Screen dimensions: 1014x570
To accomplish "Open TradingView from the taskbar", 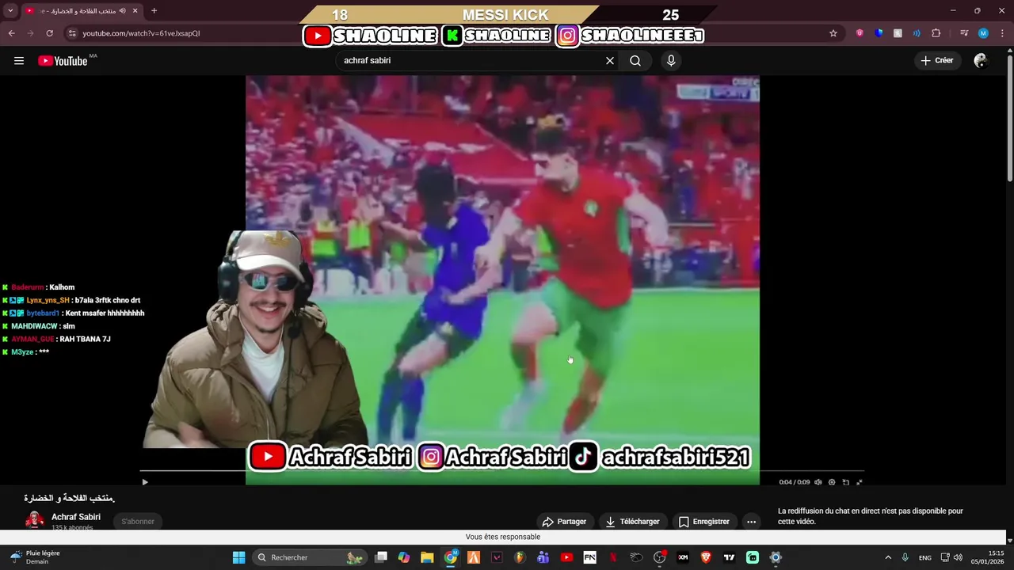I will click(x=729, y=557).
